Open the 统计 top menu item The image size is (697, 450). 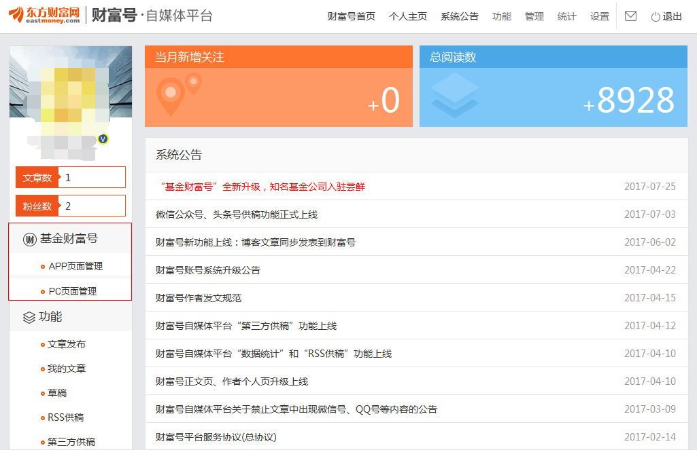pyautogui.click(x=566, y=16)
